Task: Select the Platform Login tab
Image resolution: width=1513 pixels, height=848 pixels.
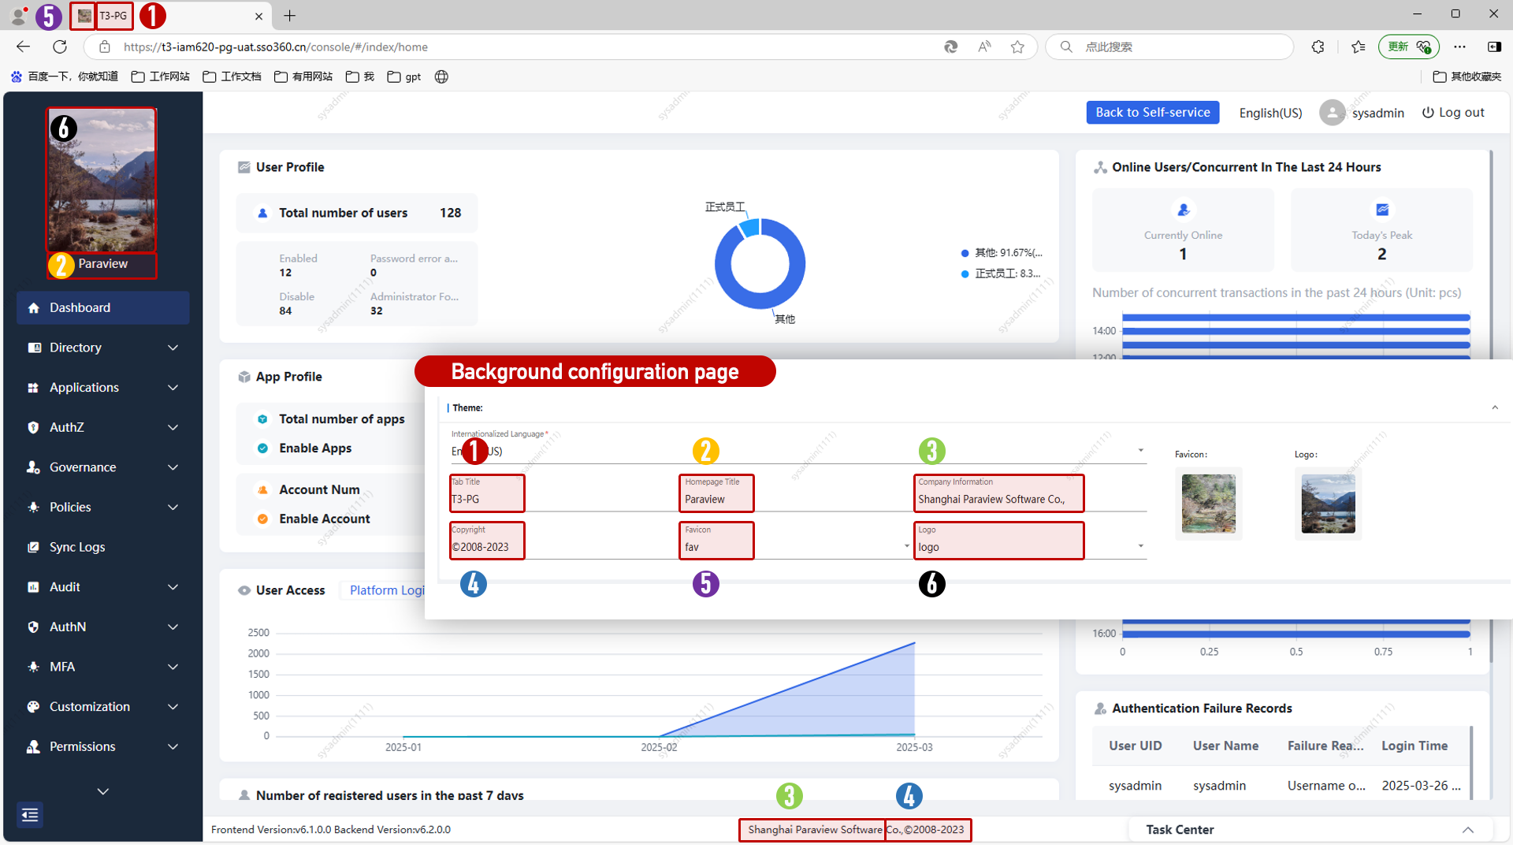Action: (x=386, y=590)
